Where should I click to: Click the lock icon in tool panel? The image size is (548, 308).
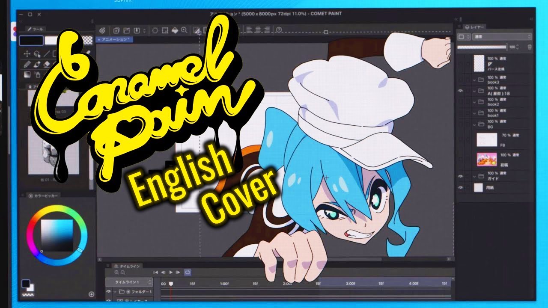point(37,74)
